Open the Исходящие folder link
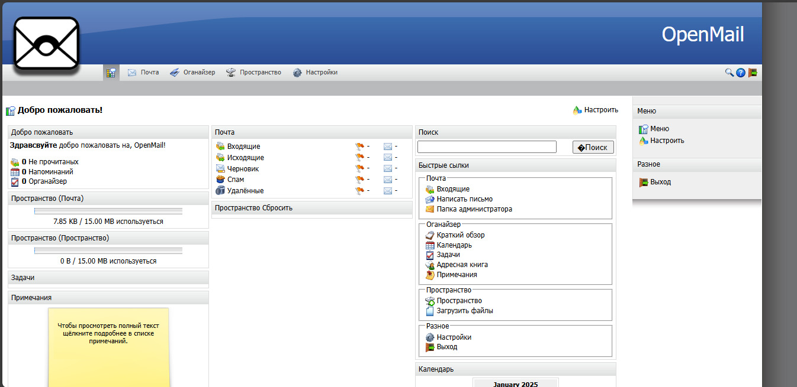Viewport: 797px width, 387px height. coord(246,158)
